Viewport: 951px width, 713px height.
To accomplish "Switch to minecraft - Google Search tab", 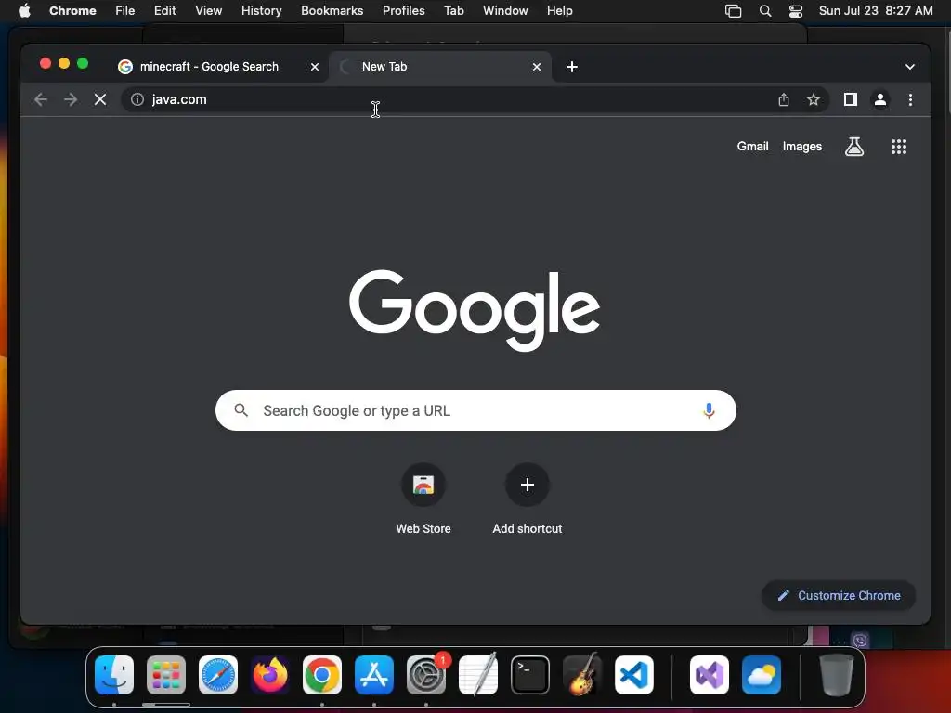I will 219,67.
